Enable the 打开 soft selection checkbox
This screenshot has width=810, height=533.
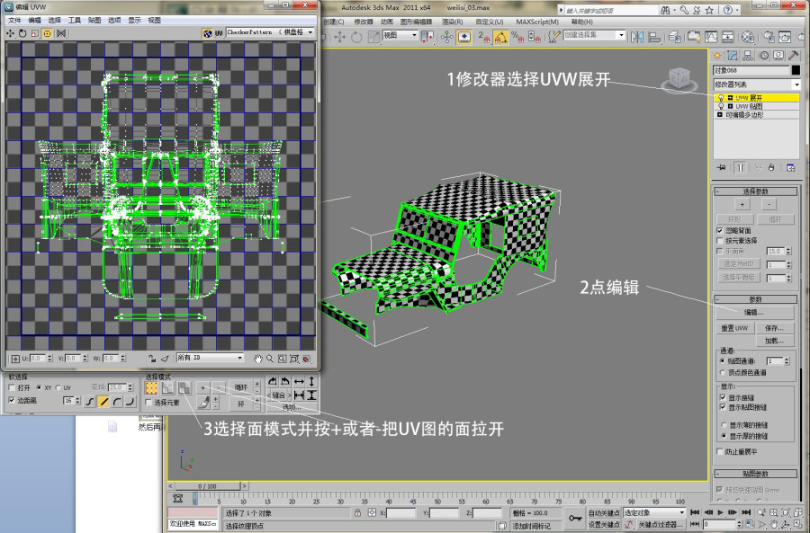pos(11,387)
